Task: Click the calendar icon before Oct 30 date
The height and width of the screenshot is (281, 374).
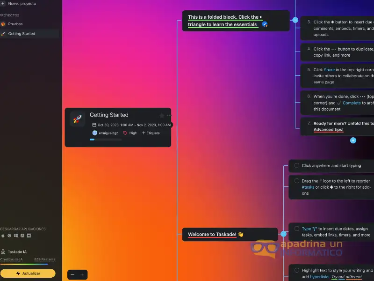Action: [94, 125]
